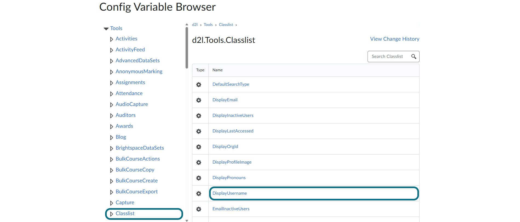Click the gear icon beside DisplayInactiveUsers

click(199, 116)
